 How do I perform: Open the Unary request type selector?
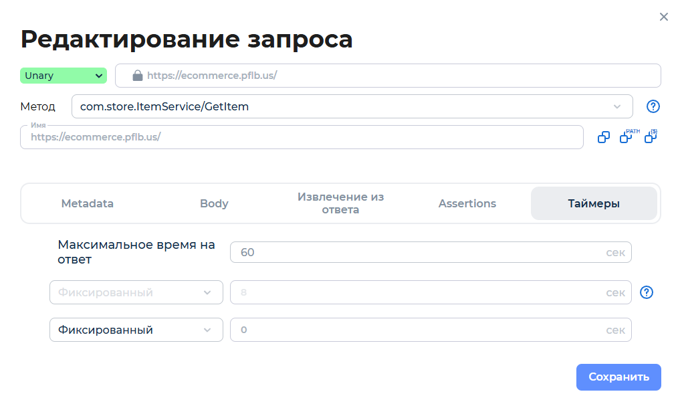[x=63, y=76]
